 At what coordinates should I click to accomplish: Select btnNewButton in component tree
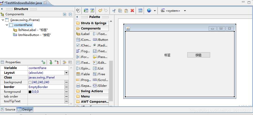pos(32,35)
